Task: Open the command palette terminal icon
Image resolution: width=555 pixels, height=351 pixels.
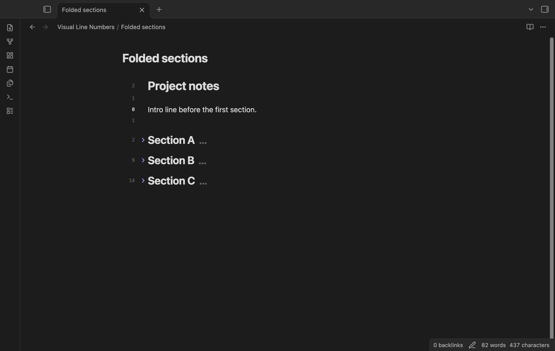Action: [x=10, y=97]
